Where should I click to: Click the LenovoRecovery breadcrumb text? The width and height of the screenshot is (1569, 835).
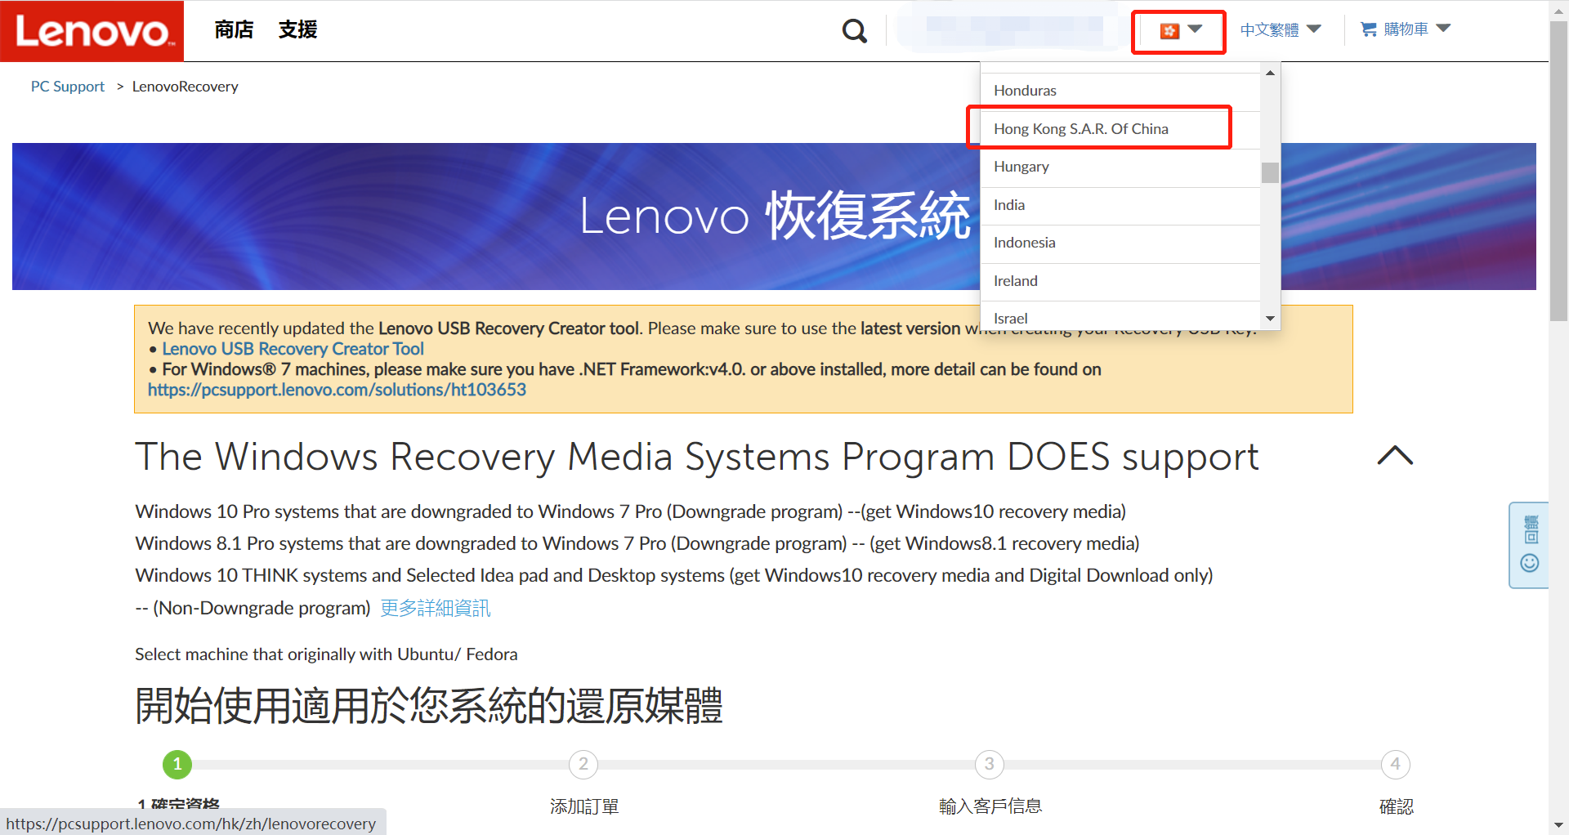pyautogui.click(x=186, y=87)
